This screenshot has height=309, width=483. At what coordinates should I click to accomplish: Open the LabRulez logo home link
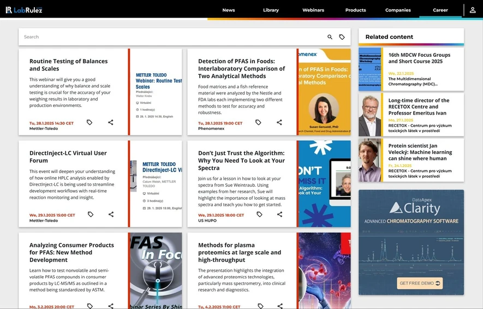tap(24, 10)
